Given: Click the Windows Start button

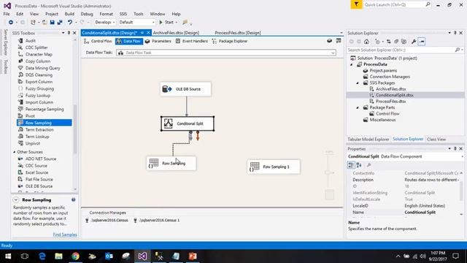Looking at the screenshot, I should (8, 256).
